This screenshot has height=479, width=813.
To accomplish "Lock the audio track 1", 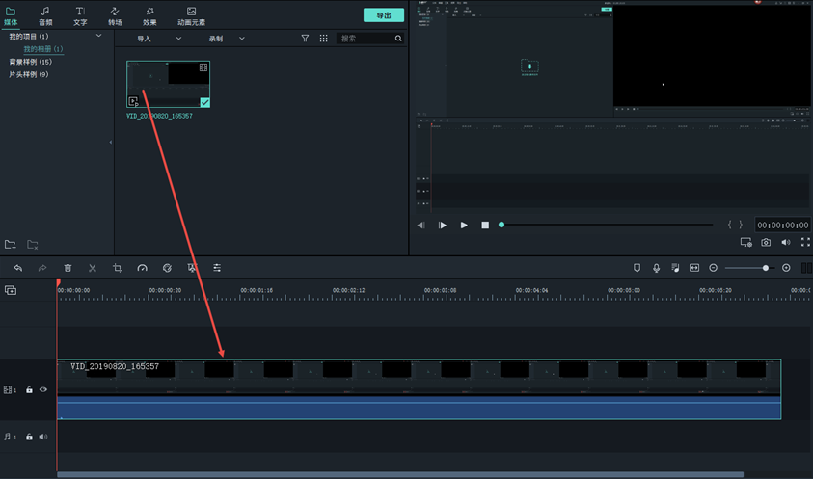I will point(29,437).
